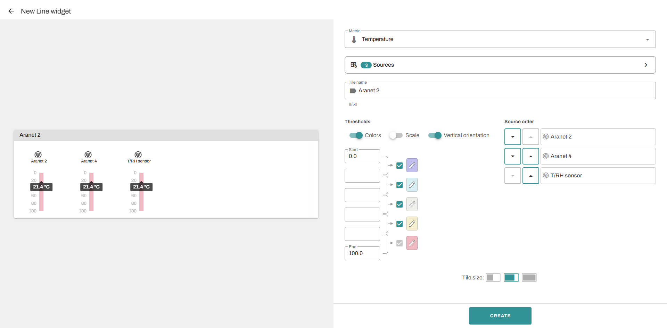Move T/RH sensor up in source order
The image size is (667, 328).
click(x=530, y=176)
